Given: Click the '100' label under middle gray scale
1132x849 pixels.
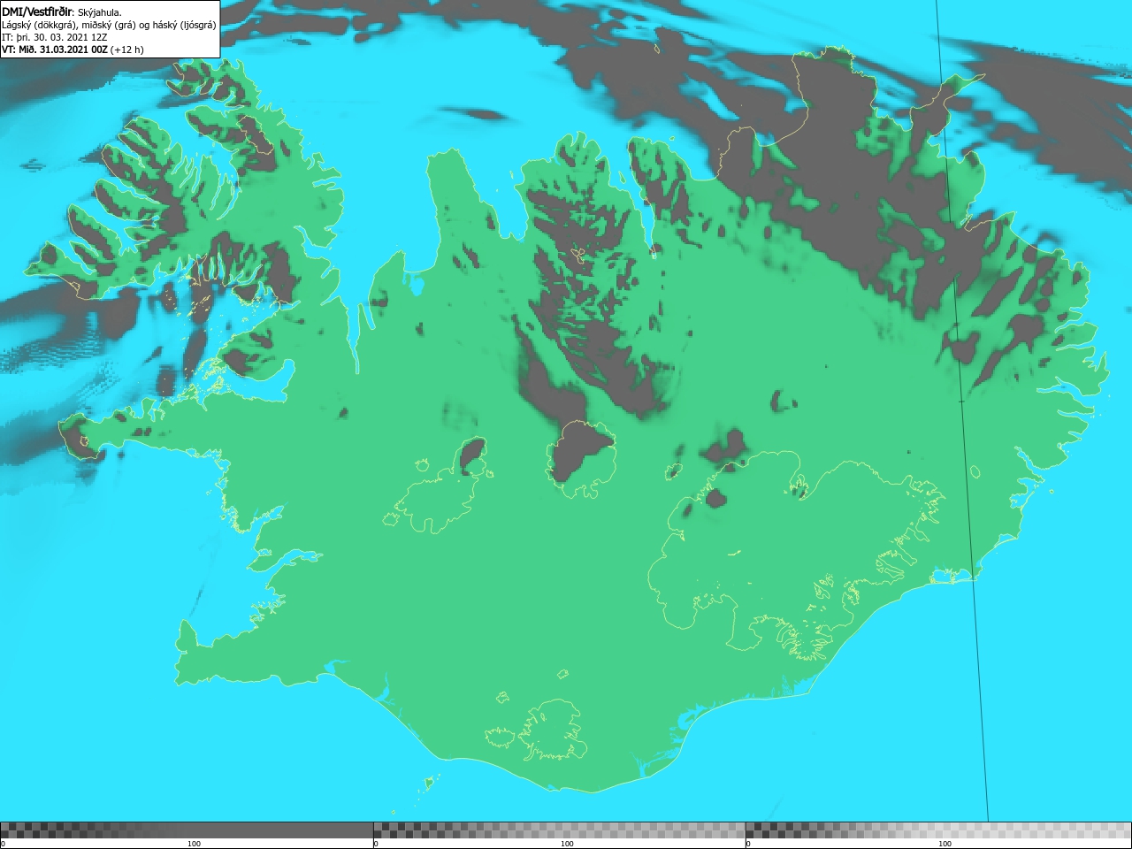Looking at the screenshot, I should click(x=567, y=844).
